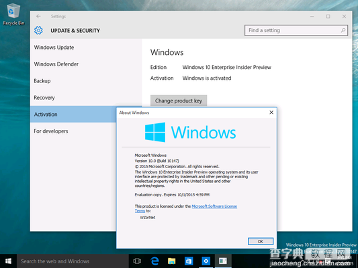This screenshot has width=358, height=268.
Task: Launch Microsoft Edge from the taskbar
Action: click(x=154, y=261)
